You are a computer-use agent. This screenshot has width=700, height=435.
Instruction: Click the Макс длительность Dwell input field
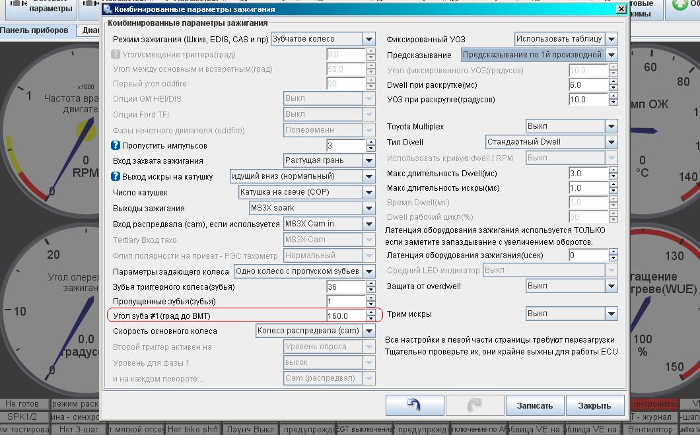pos(588,174)
